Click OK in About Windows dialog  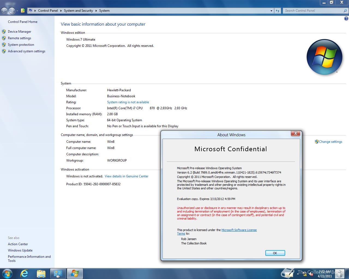275,253
